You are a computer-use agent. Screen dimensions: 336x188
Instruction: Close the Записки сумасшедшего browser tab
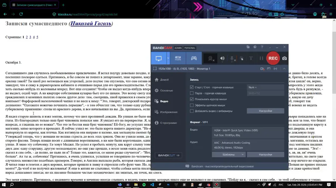coord(55,5)
